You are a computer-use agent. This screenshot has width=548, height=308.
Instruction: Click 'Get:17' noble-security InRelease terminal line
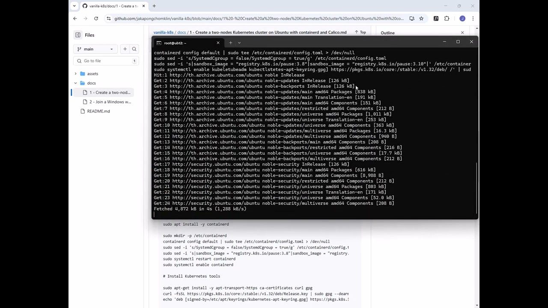251,164
